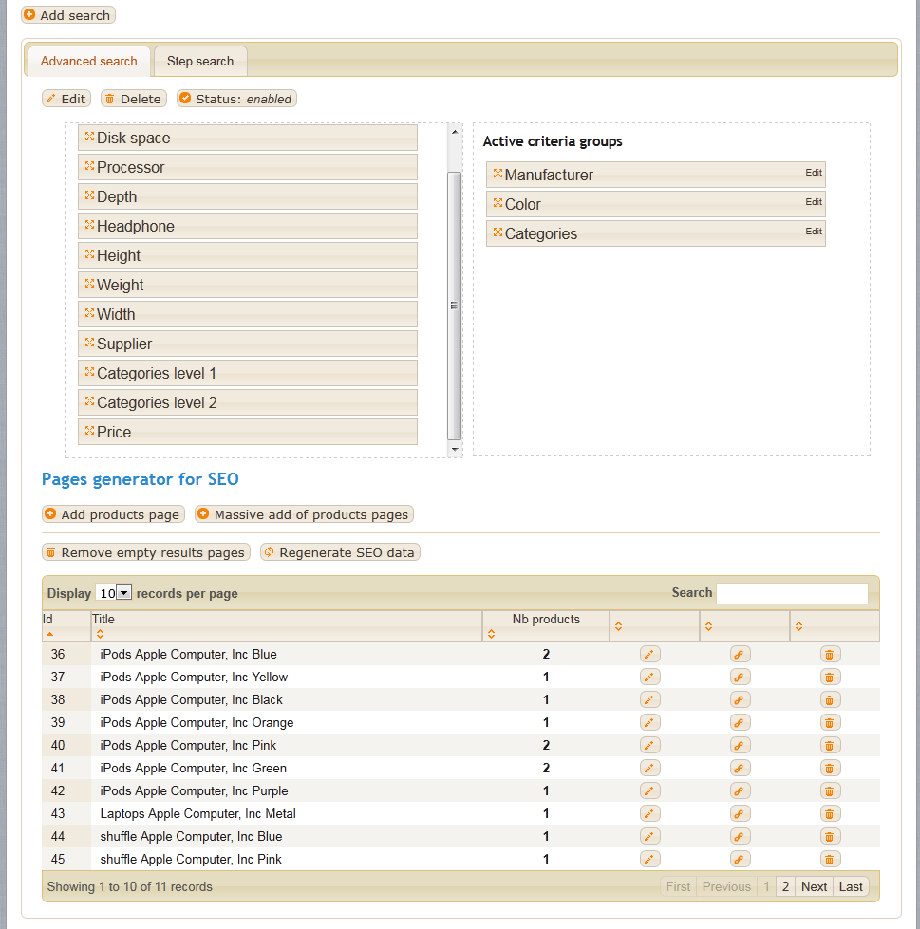Click the link icon for row 37
This screenshot has width=920, height=929.
pos(740,678)
